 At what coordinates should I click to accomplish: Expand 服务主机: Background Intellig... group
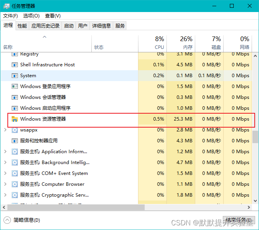[x=5, y=162]
